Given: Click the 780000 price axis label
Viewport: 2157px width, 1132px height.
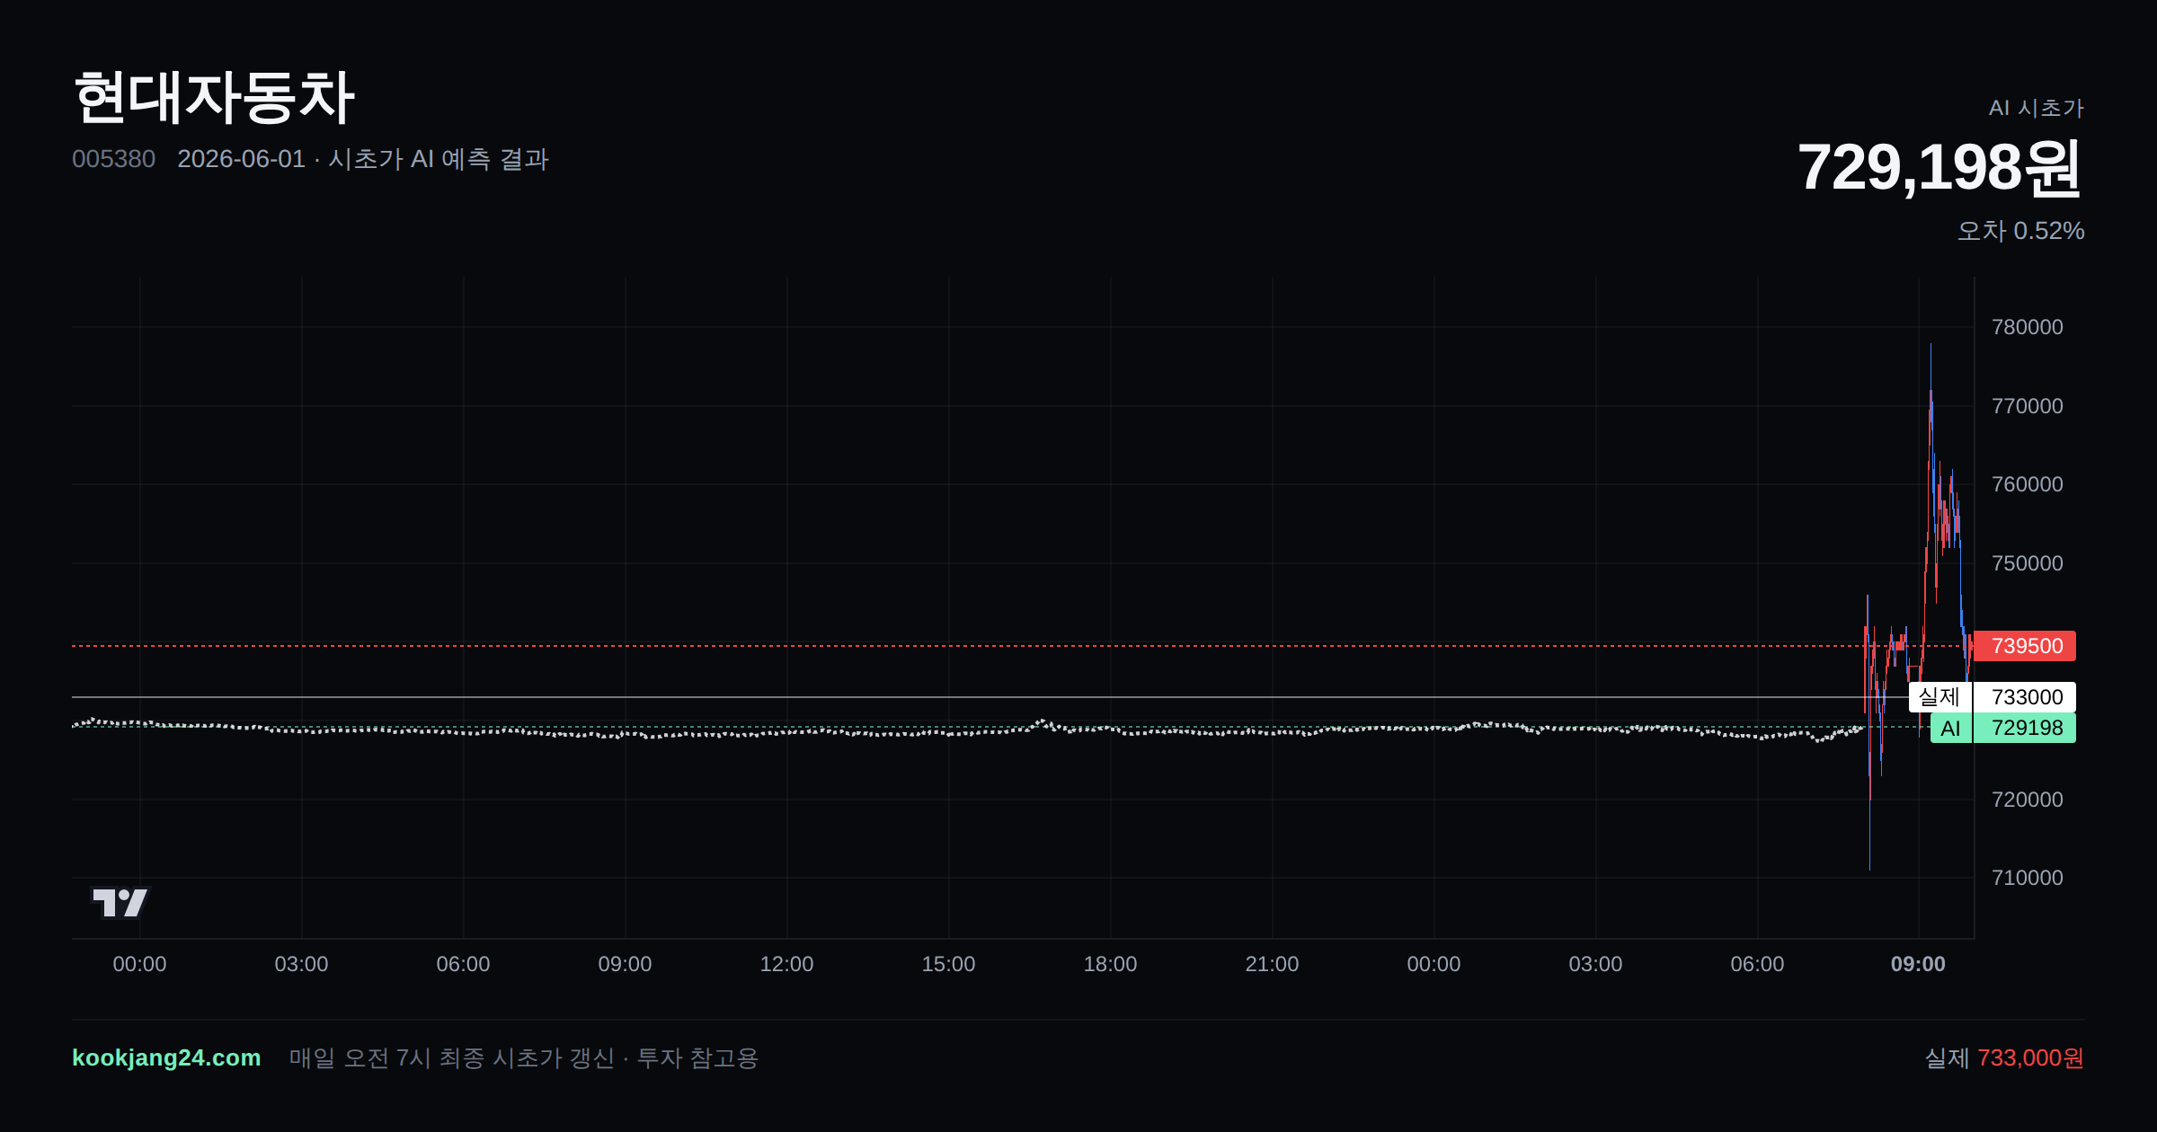Looking at the screenshot, I should click(x=2028, y=327).
